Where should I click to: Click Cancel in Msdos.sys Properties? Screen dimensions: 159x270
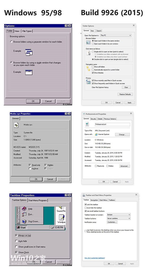coord(50,179)
